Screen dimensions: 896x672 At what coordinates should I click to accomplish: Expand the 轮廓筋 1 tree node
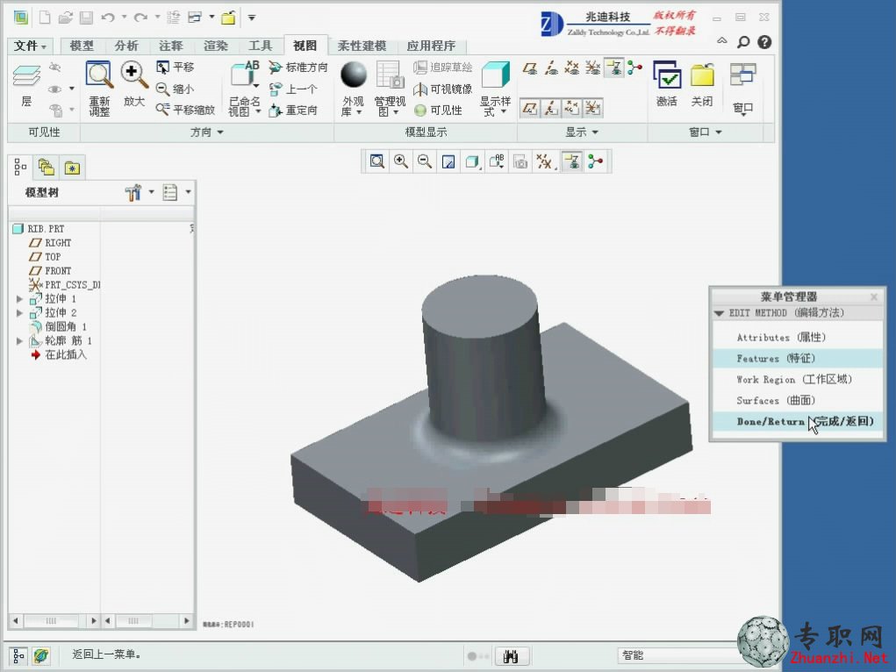(19, 341)
